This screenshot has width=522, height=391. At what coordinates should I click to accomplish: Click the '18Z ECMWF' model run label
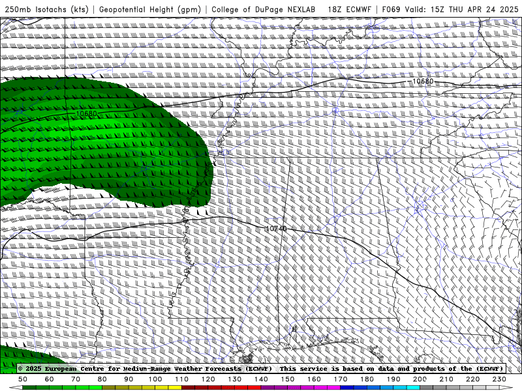coord(349,9)
